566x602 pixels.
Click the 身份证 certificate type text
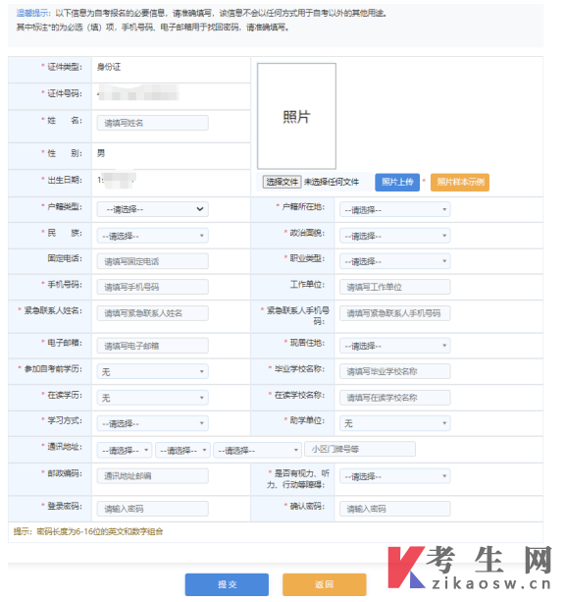point(109,67)
